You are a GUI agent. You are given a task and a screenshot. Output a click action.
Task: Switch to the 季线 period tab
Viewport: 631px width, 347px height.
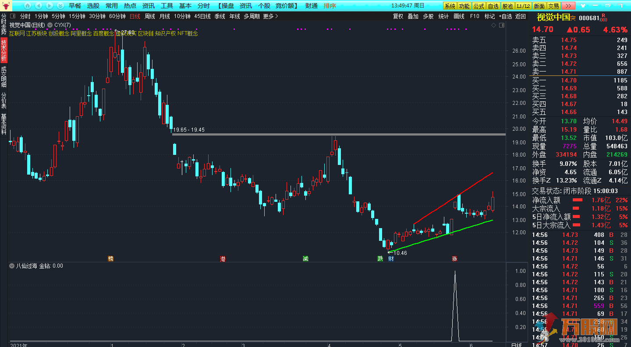pyautogui.click(x=220, y=16)
